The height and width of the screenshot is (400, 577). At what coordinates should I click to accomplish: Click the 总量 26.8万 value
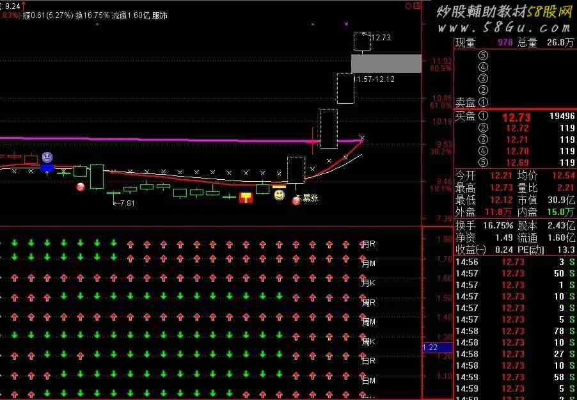point(560,42)
